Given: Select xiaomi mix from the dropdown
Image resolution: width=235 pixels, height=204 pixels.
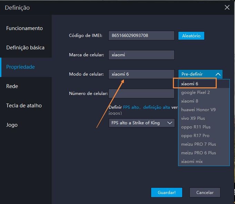Looking at the screenshot, I should tap(192, 162).
